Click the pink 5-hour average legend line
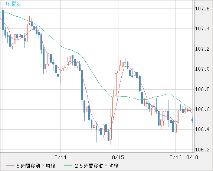 10,166
